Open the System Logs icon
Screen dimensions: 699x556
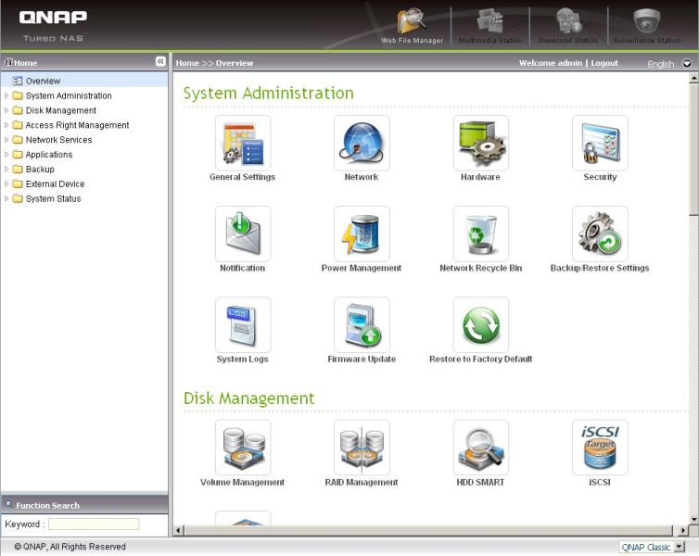pos(243,324)
